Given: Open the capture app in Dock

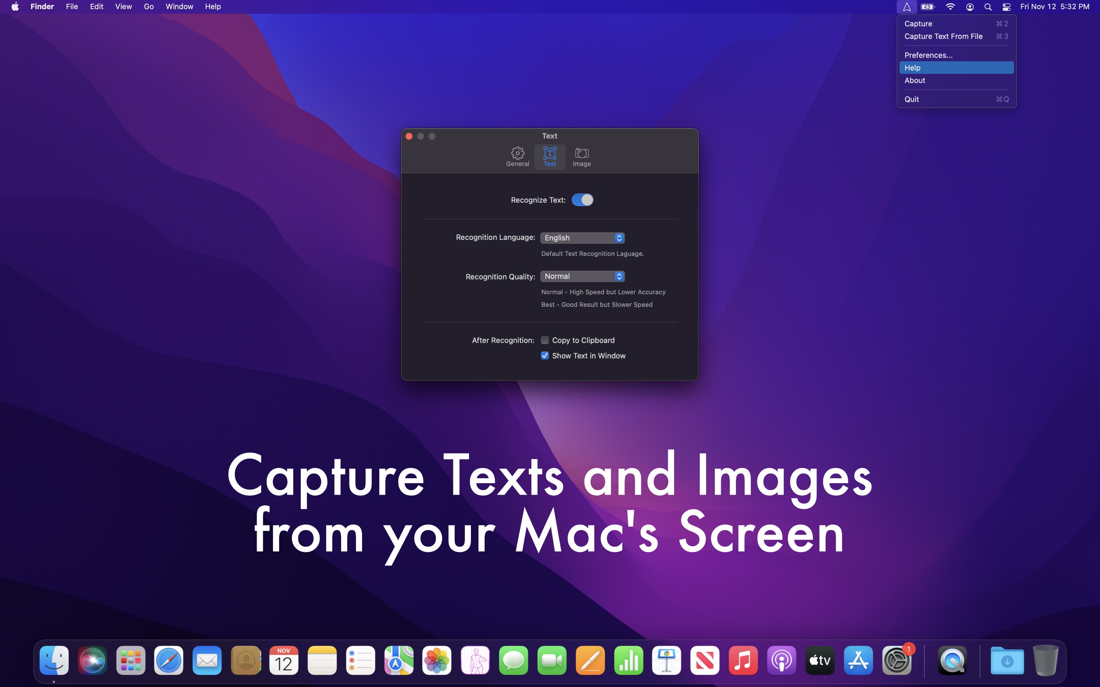Looking at the screenshot, I should [x=952, y=660].
